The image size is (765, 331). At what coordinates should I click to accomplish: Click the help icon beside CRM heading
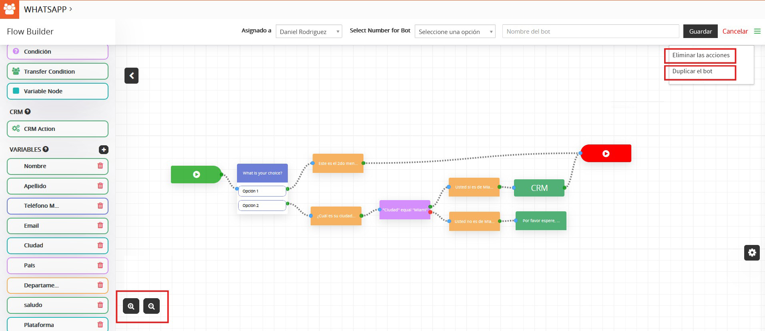(28, 112)
